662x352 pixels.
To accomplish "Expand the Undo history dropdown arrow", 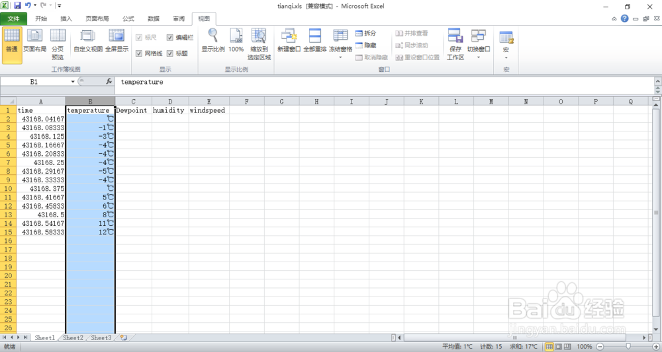I will [x=35, y=6].
